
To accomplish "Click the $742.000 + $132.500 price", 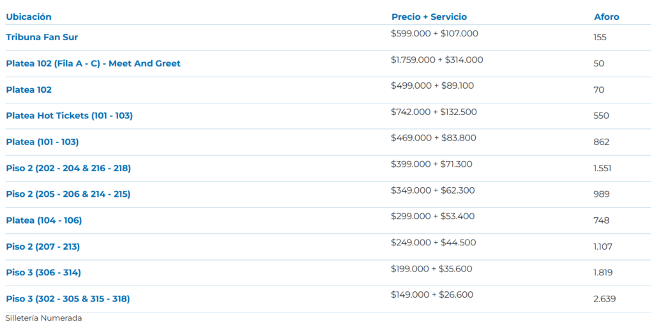I will click(434, 112).
